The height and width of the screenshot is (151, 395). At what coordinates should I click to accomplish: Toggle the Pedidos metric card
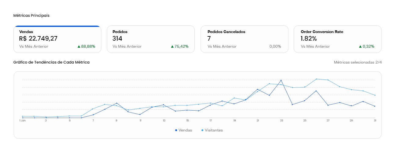coord(150,39)
